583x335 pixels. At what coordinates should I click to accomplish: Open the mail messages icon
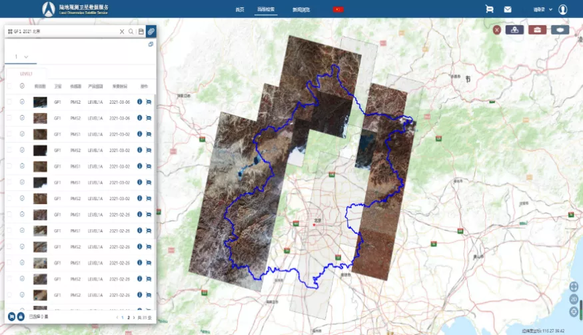(x=508, y=9)
